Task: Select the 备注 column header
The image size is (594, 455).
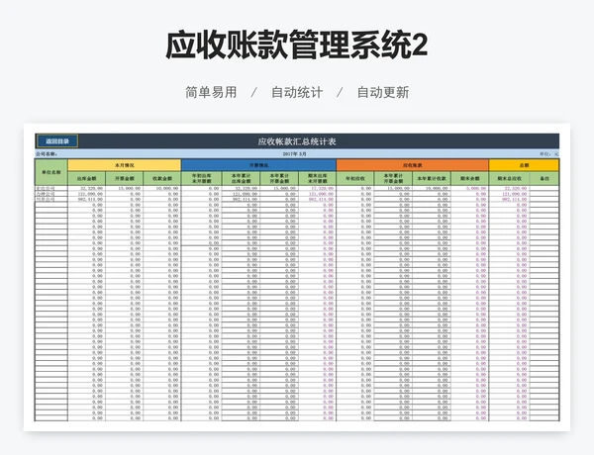Action: [x=544, y=178]
